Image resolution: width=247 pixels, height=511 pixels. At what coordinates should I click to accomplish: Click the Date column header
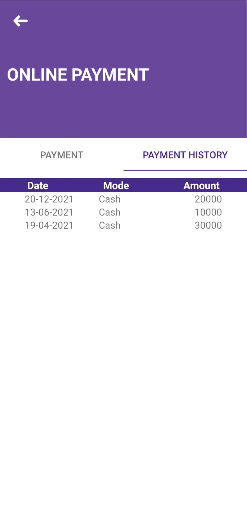pos(38,186)
